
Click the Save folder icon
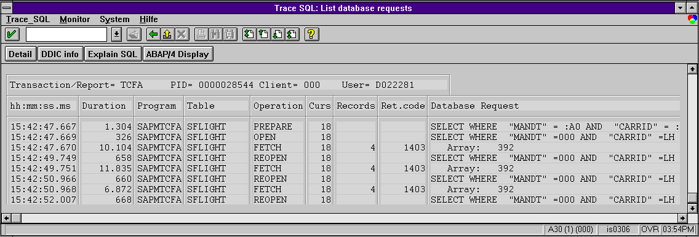[134, 34]
